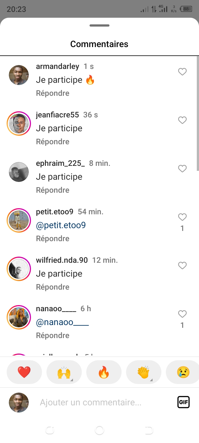Tap heart on petit.etoo9's comment
This screenshot has height=443, width=199.
pyautogui.click(x=182, y=217)
